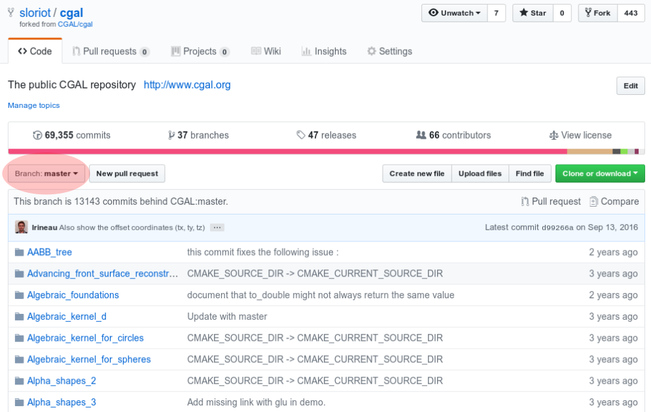Viewport: 651px width, 412px height.
Task: Click the commits history clock icon
Action: [37, 135]
